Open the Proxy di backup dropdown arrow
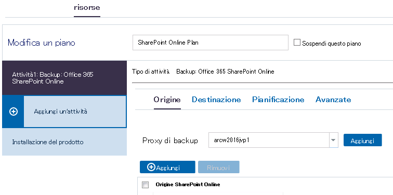This screenshot has width=393, height=195. click(x=333, y=140)
